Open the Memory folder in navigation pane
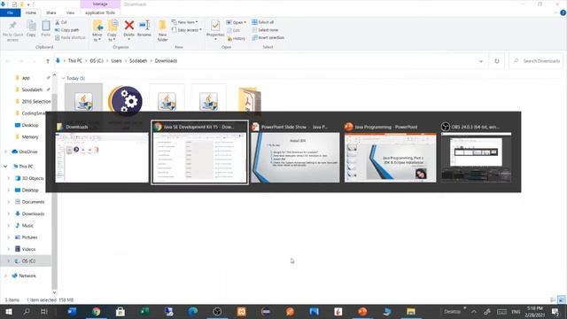The width and height of the screenshot is (567, 319). point(27,137)
